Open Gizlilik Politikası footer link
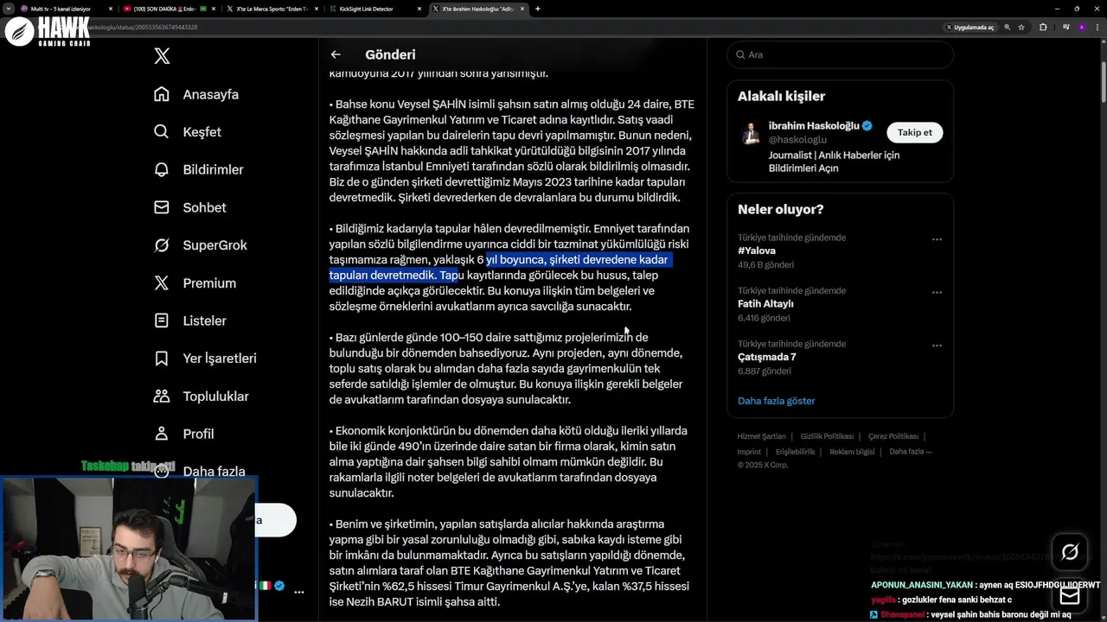This screenshot has height=622, width=1107. [x=827, y=436]
